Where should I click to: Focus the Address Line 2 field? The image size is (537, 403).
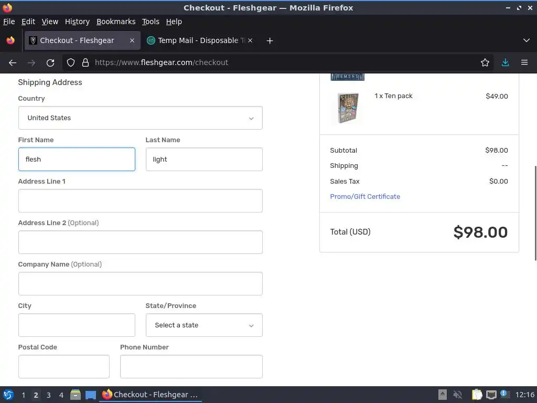tap(141, 242)
